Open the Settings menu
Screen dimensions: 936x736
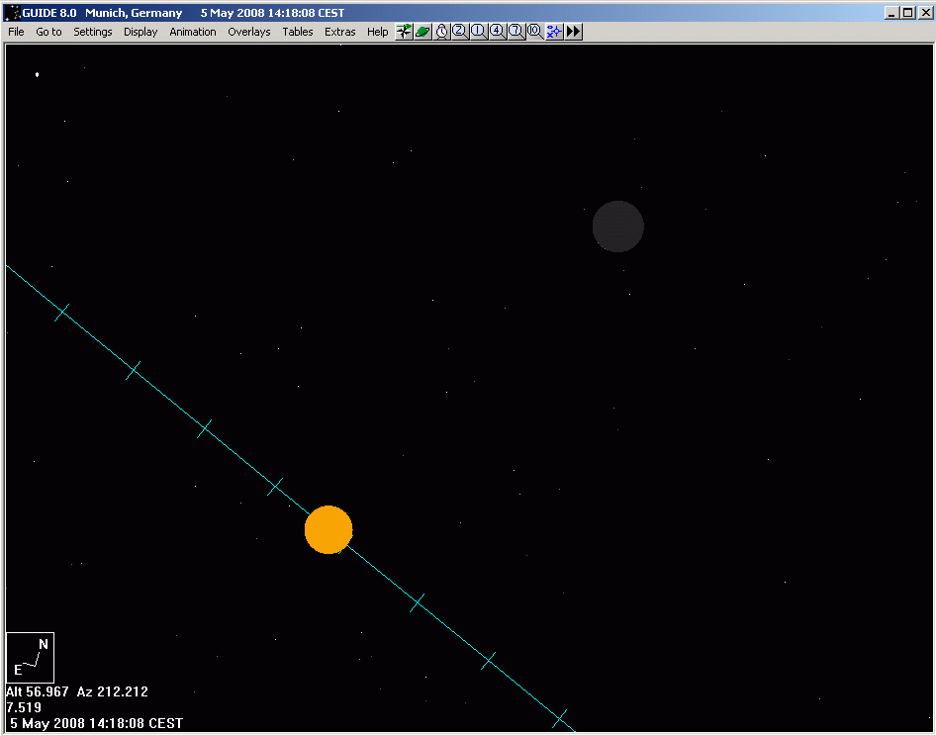[x=93, y=32]
